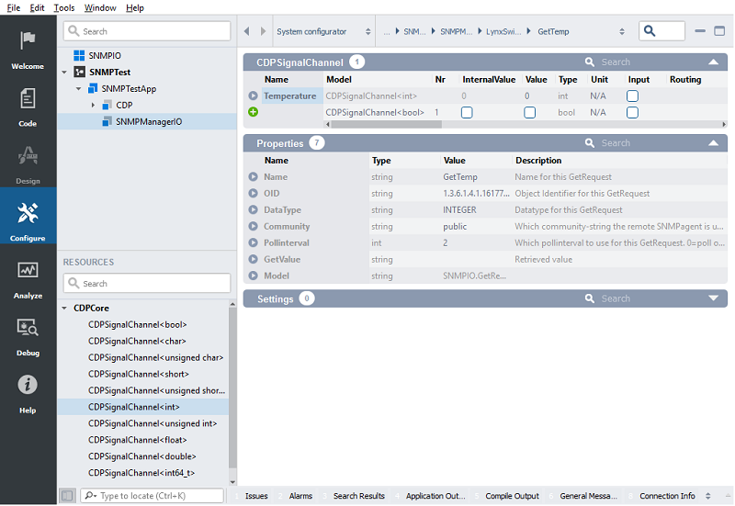Click the Resources search field

coord(147,284)
